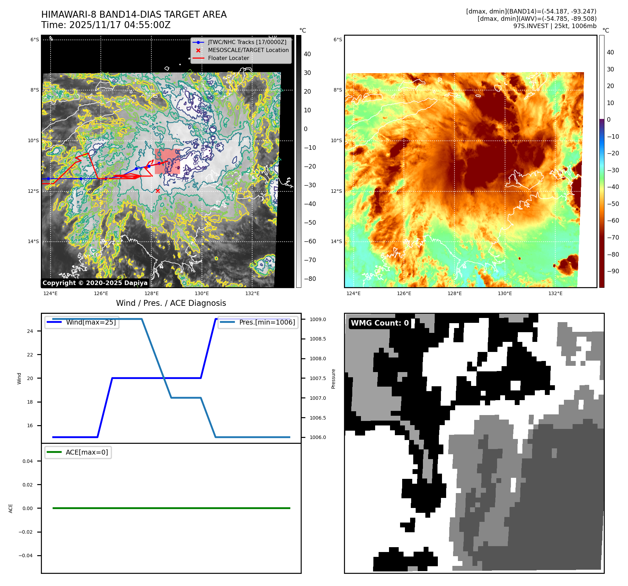Screen dimensions: 628x586
Task: Click the blue Wind line sample in the legend
Action: pyautogui.click(x=54, y=322)
